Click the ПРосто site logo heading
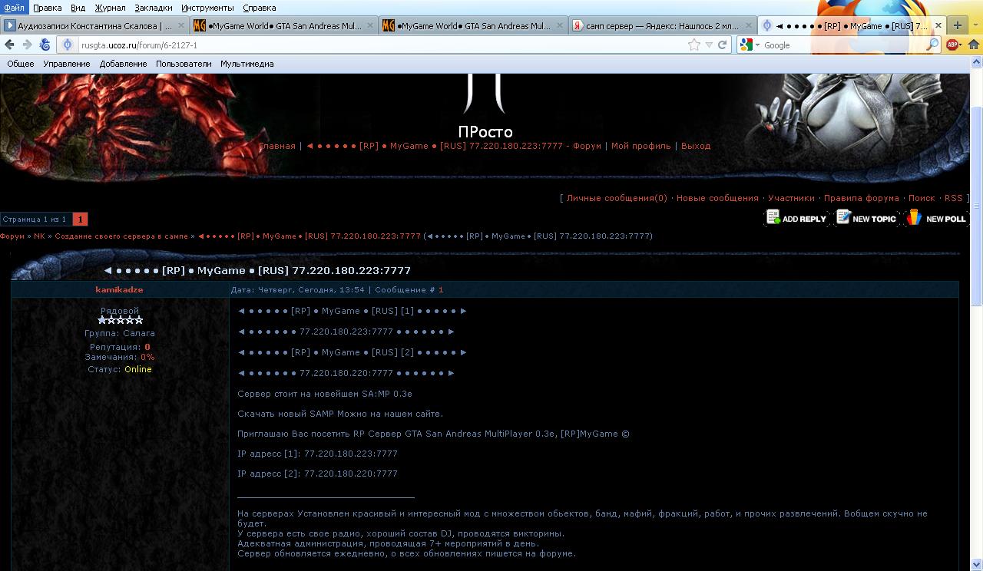Viewport: 983px width, 571px height. point(485,131)
